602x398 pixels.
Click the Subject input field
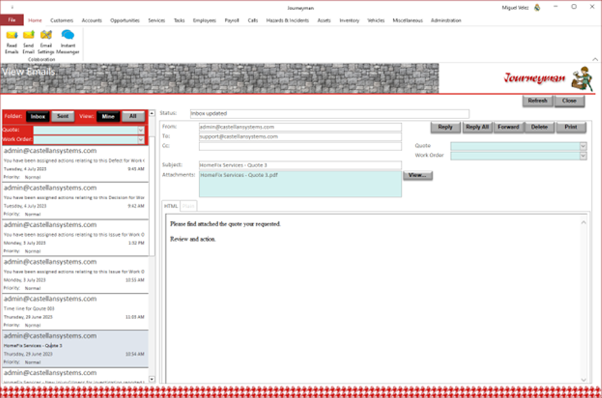[300, 165]
